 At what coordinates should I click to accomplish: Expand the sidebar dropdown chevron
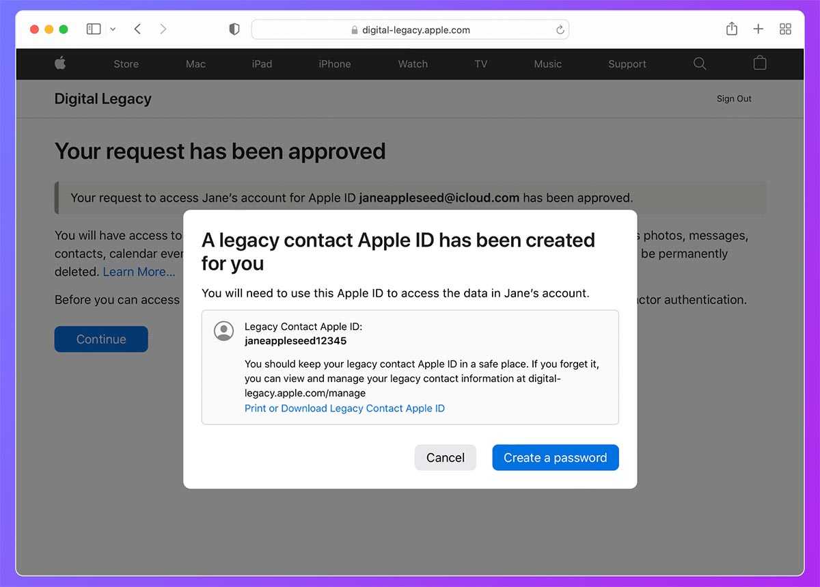point(113,29)
